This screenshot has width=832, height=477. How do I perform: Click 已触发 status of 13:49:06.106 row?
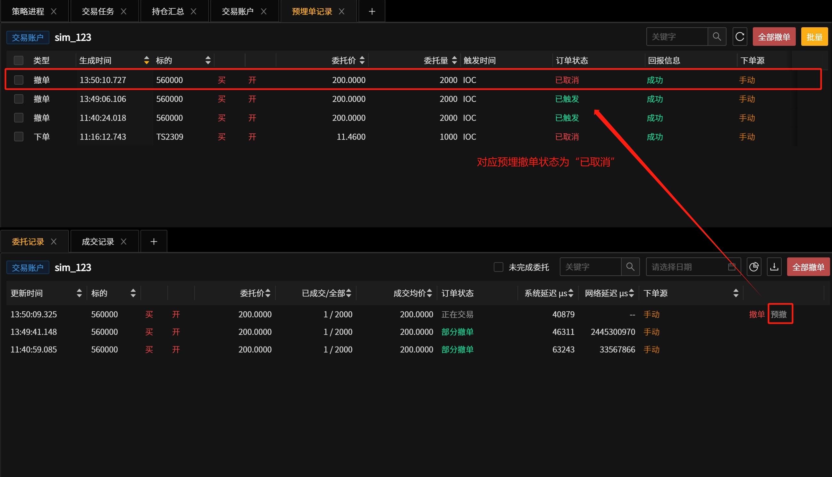coord(567,99)
